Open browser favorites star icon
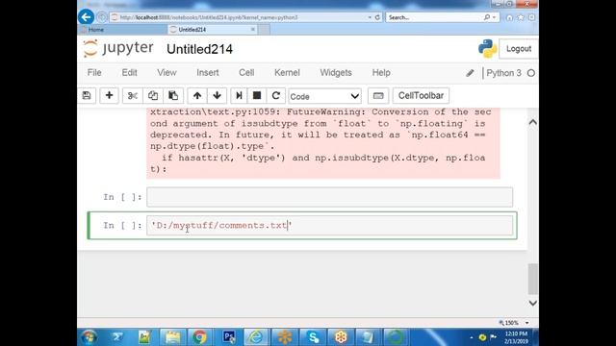The height and width of the screenshot is (346, 616). [520, 17]
